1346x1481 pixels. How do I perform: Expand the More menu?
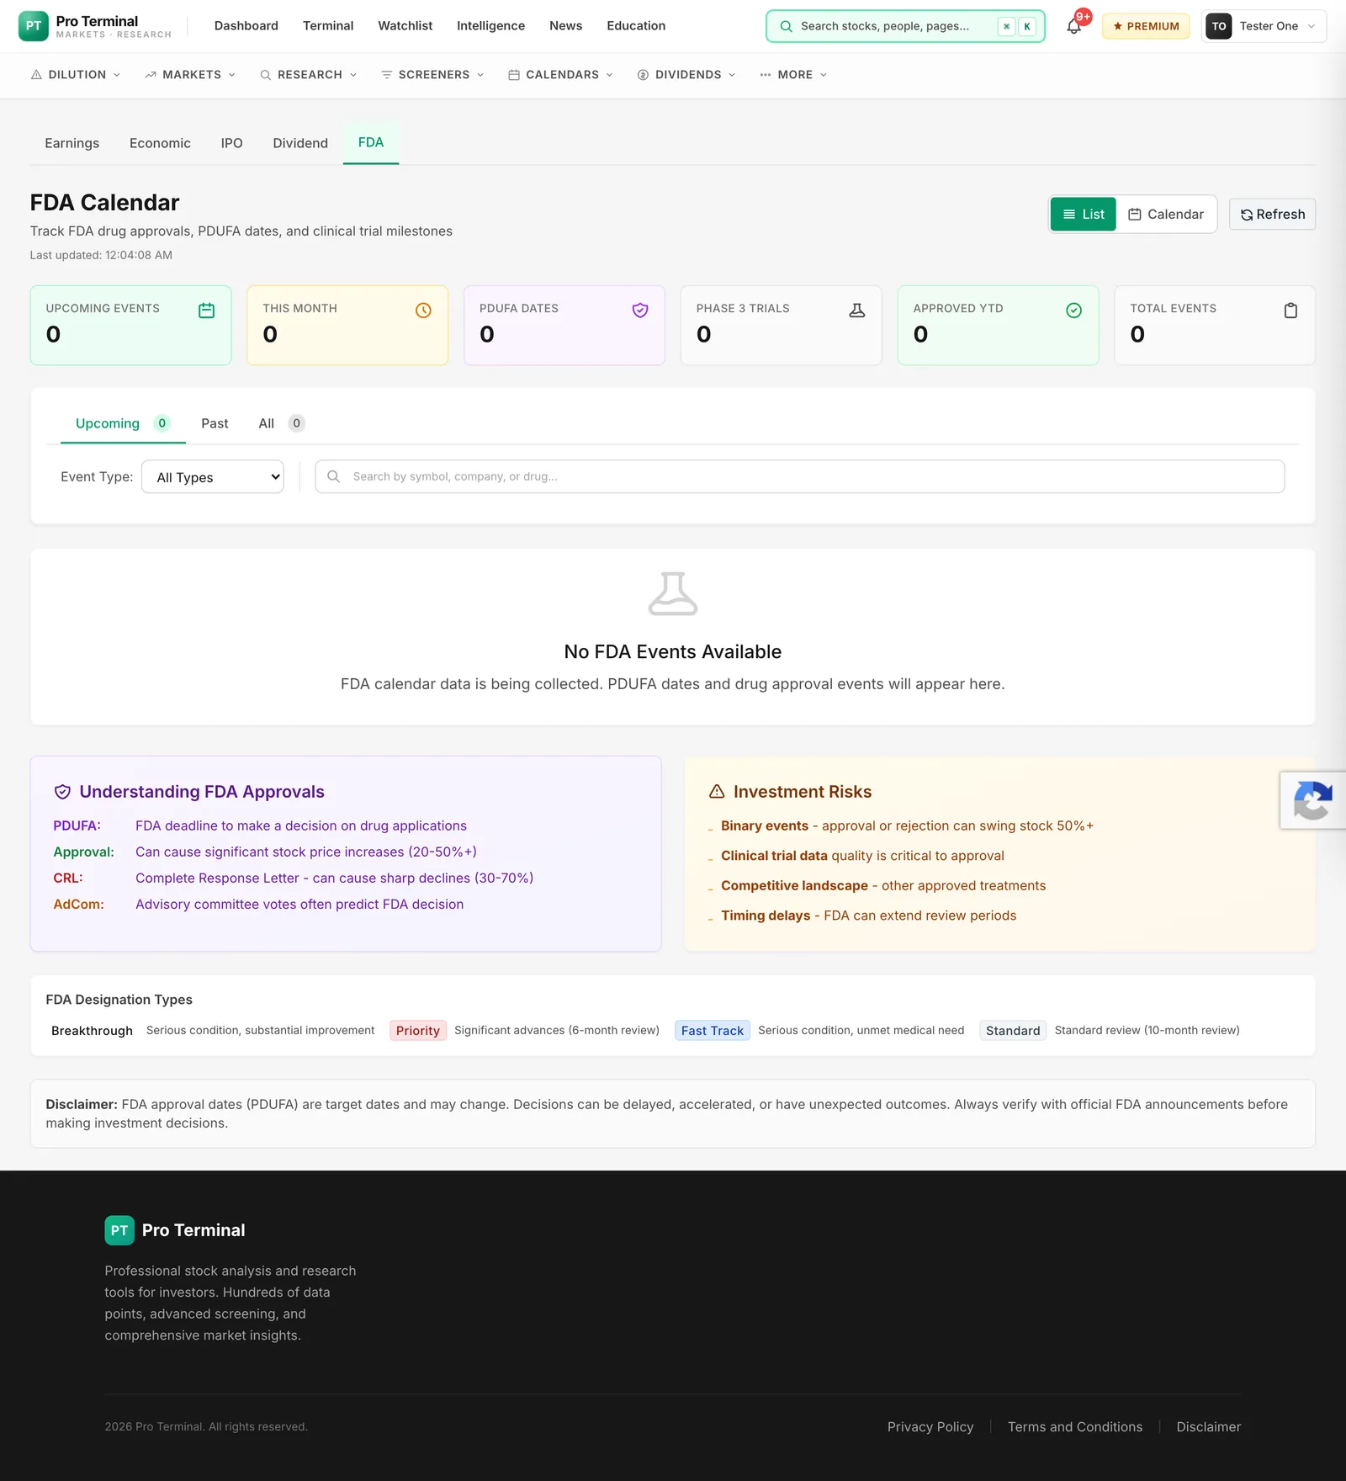794,75
